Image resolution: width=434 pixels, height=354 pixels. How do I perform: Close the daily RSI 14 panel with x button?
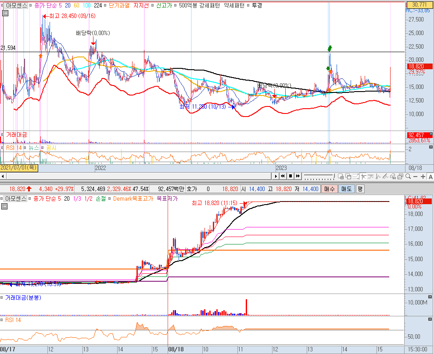430,147
